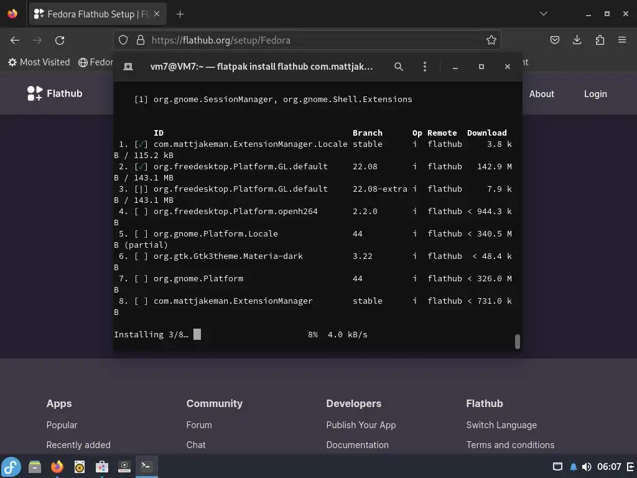Open the Developers Documentation link
The width and height of the screenshot is (637, 478).
click(358, 444)
